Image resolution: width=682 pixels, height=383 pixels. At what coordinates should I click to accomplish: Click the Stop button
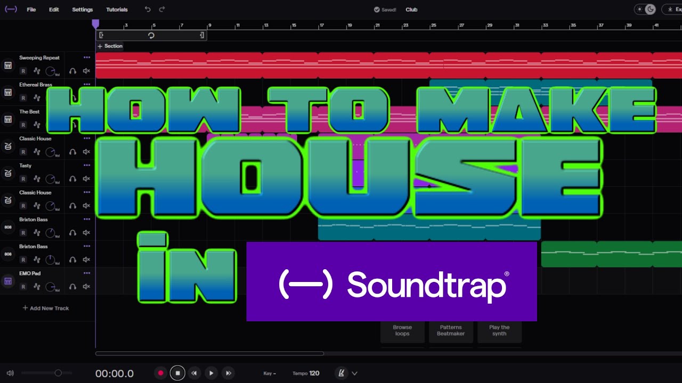(178, 373)
